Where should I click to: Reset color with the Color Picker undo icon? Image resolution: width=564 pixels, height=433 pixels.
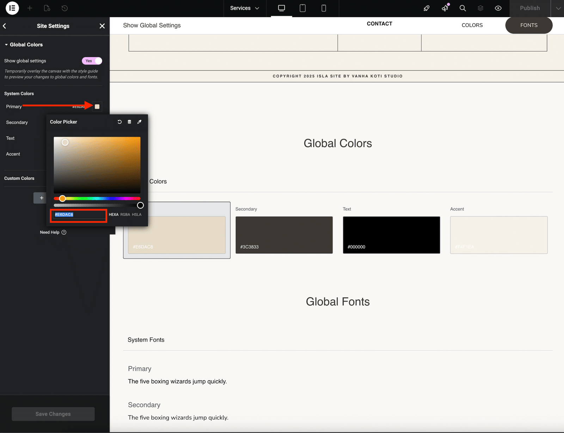pyautogui.click(x=119, y=122)
